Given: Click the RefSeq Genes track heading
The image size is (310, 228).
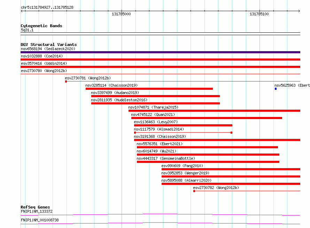Looking at the screenshot, I should (35, 207).
